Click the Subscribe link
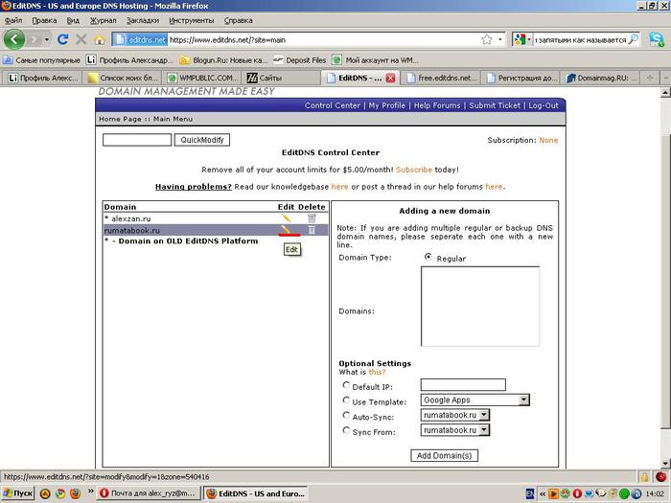Screen dimensions: 671x503 pyautogui.click(x=414, y=170)
